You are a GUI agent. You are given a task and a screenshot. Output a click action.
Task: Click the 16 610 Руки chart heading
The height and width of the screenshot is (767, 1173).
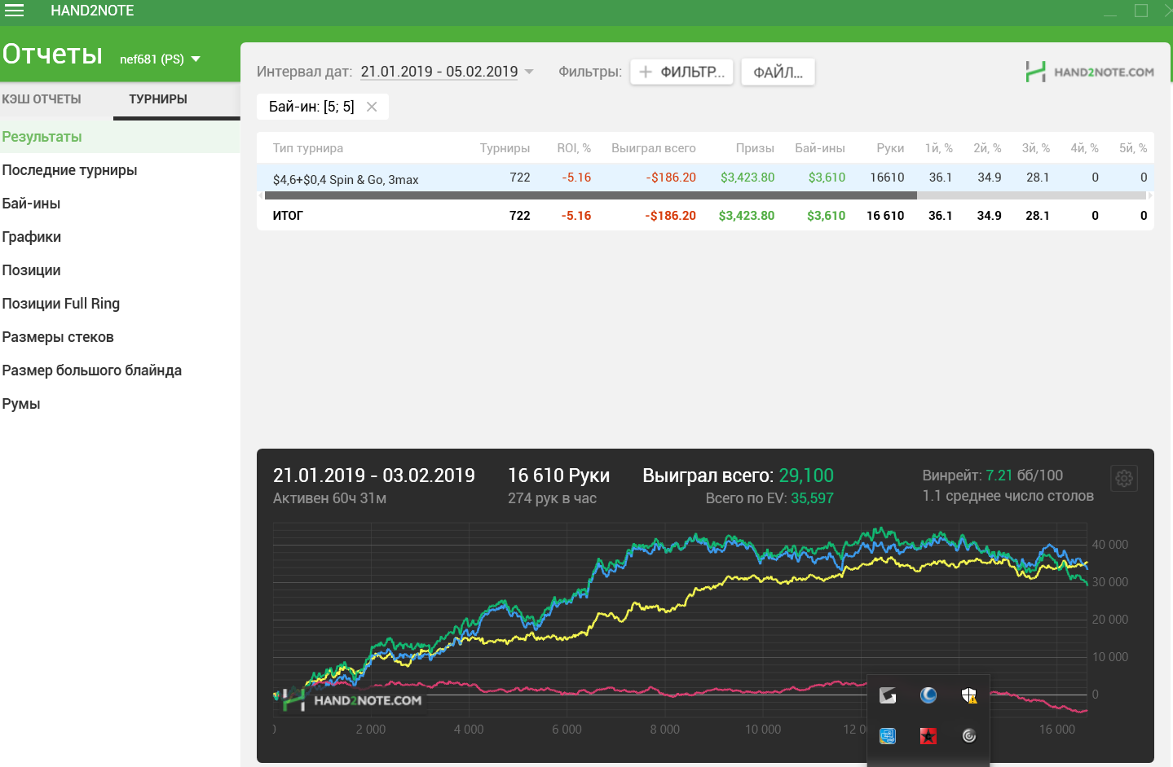click(558, 476)
